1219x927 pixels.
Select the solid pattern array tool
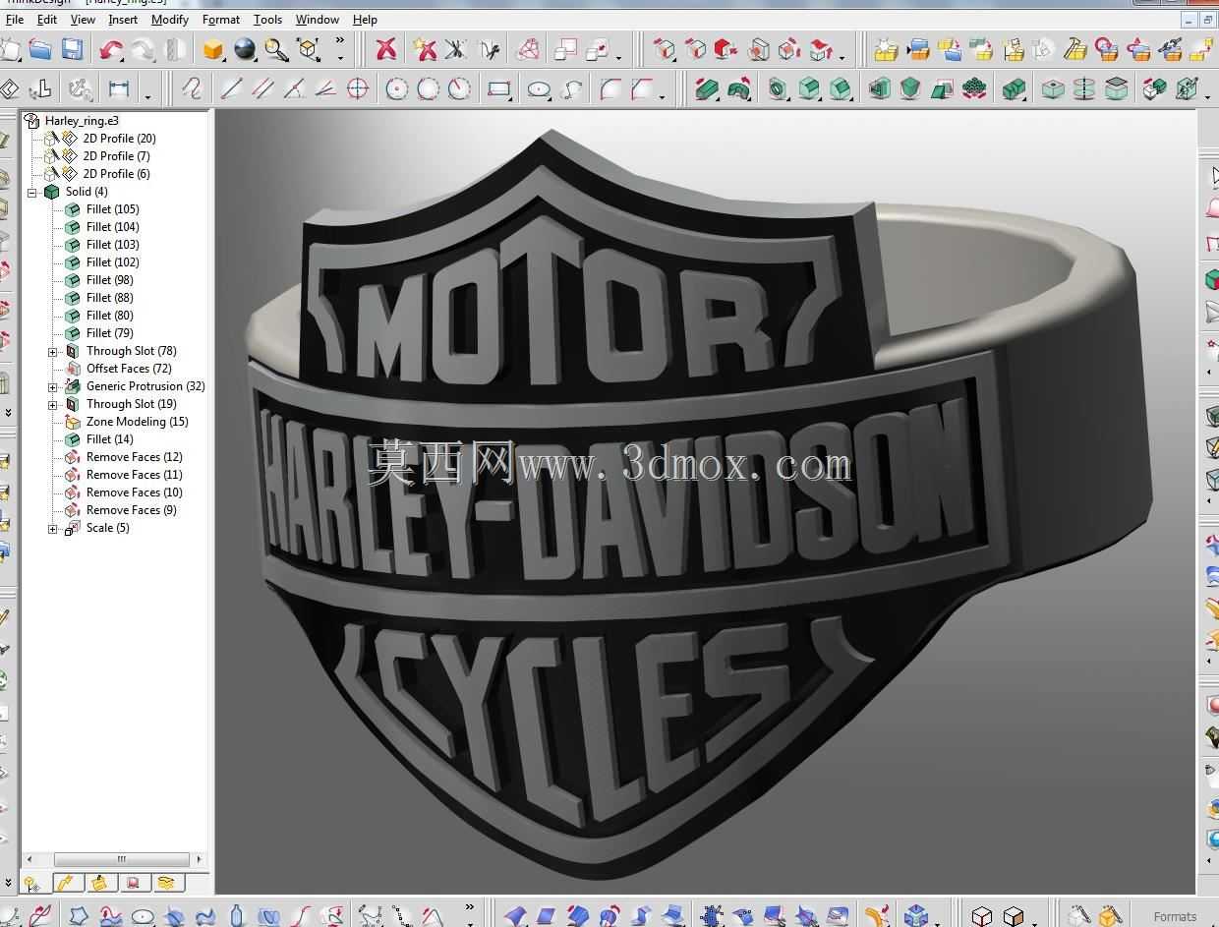coord(973,89)
